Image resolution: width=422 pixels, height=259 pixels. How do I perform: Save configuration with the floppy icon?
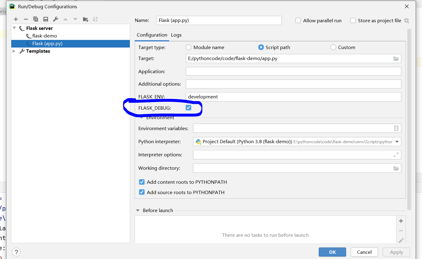coord(46,19)
